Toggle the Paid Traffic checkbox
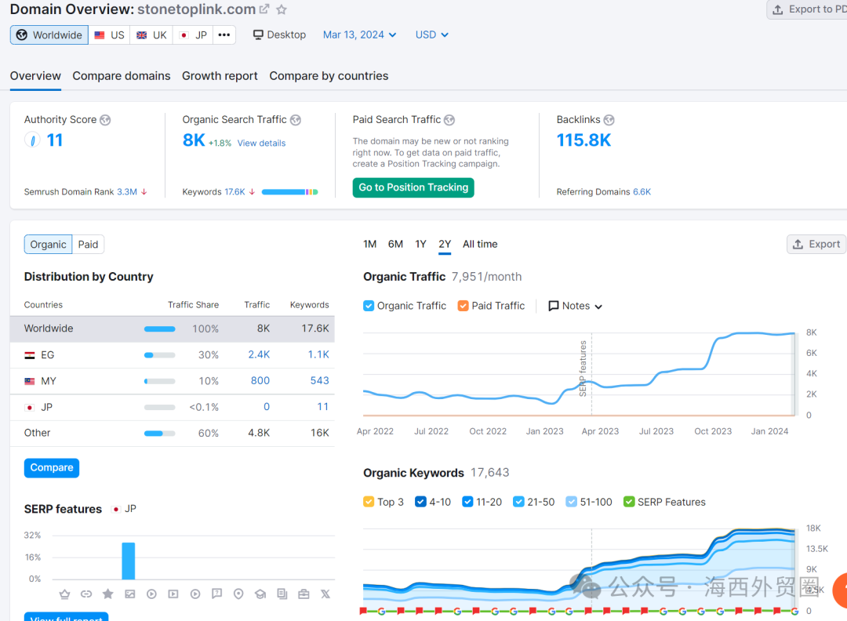Viewport: 847px width, 621px height. 463,306
